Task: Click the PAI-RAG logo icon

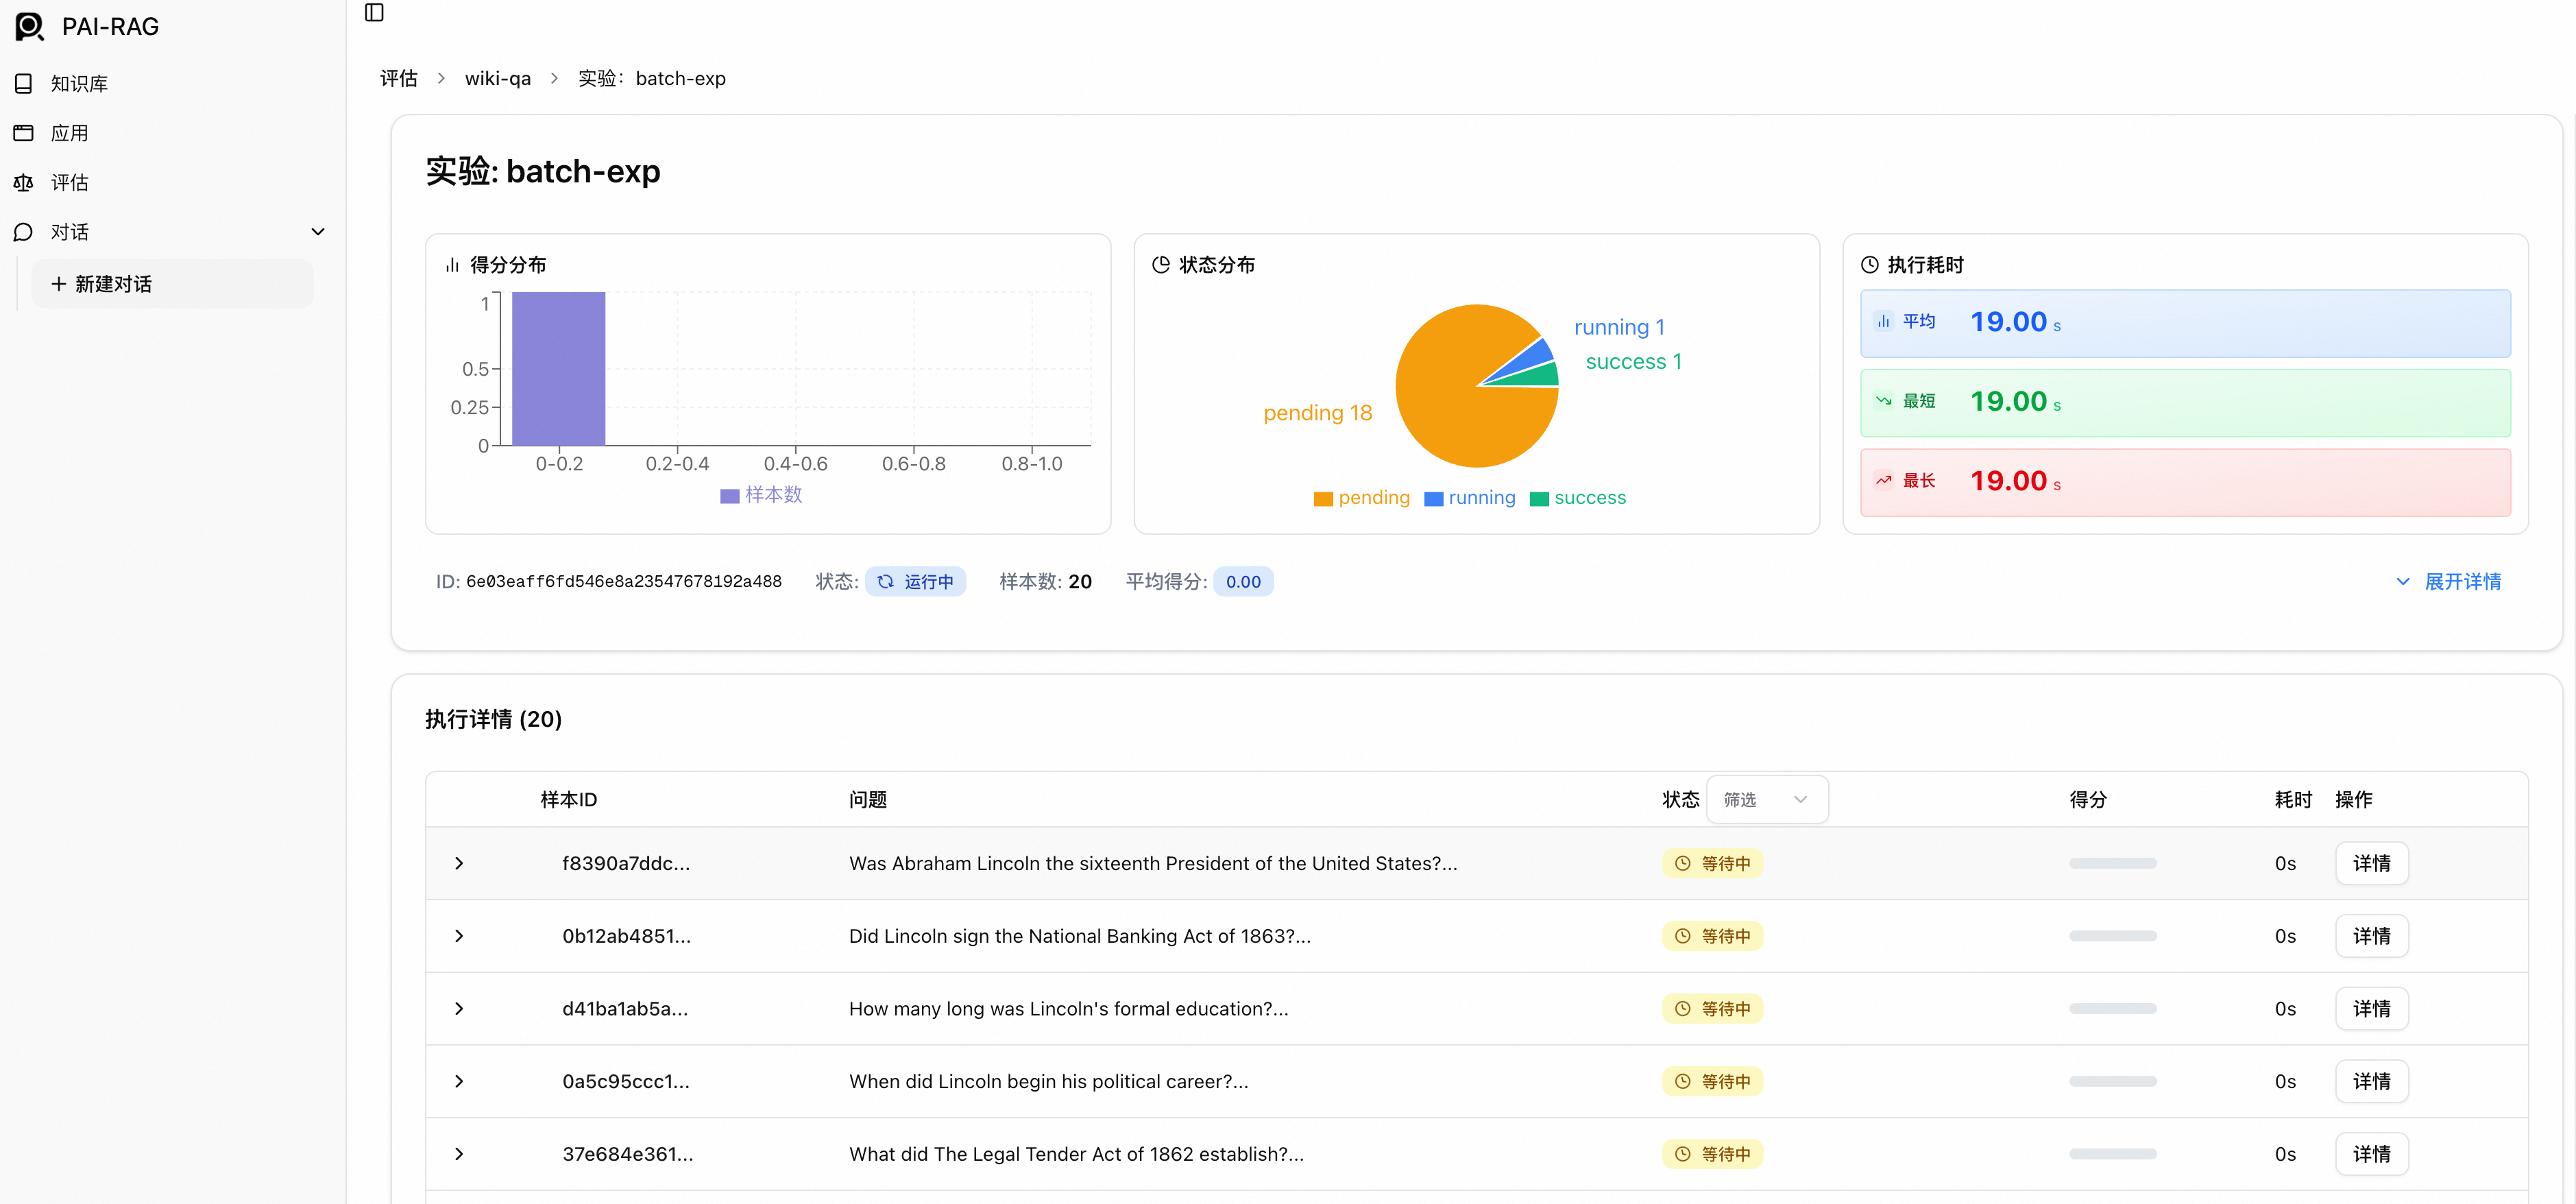Action: [x=30, y=27]
